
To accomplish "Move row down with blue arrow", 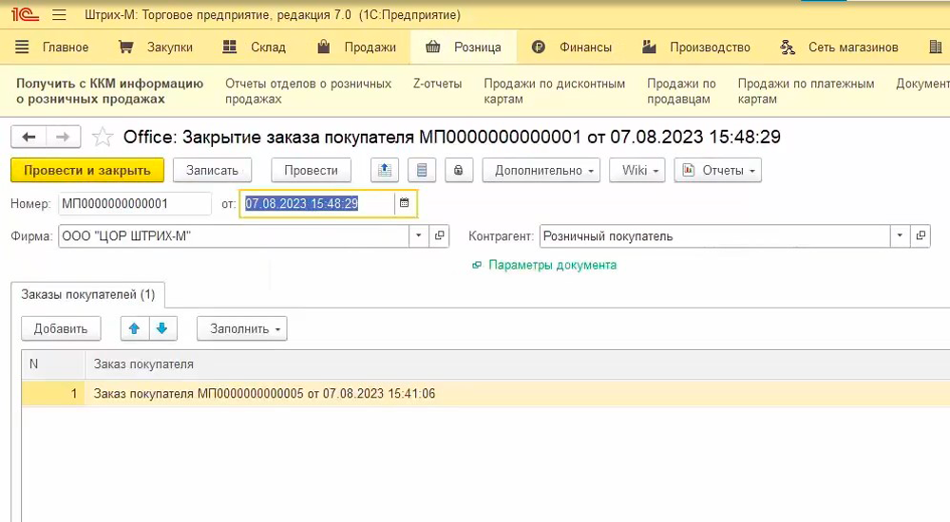I will (x=161, y=328).
